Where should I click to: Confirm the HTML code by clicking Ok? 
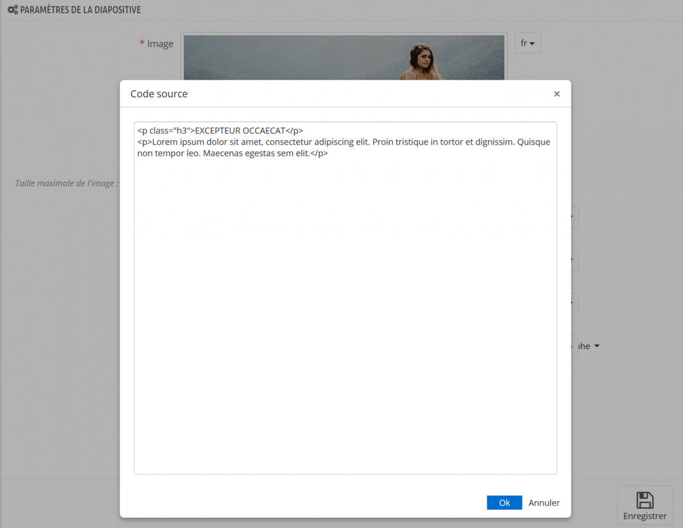(504, 502)
